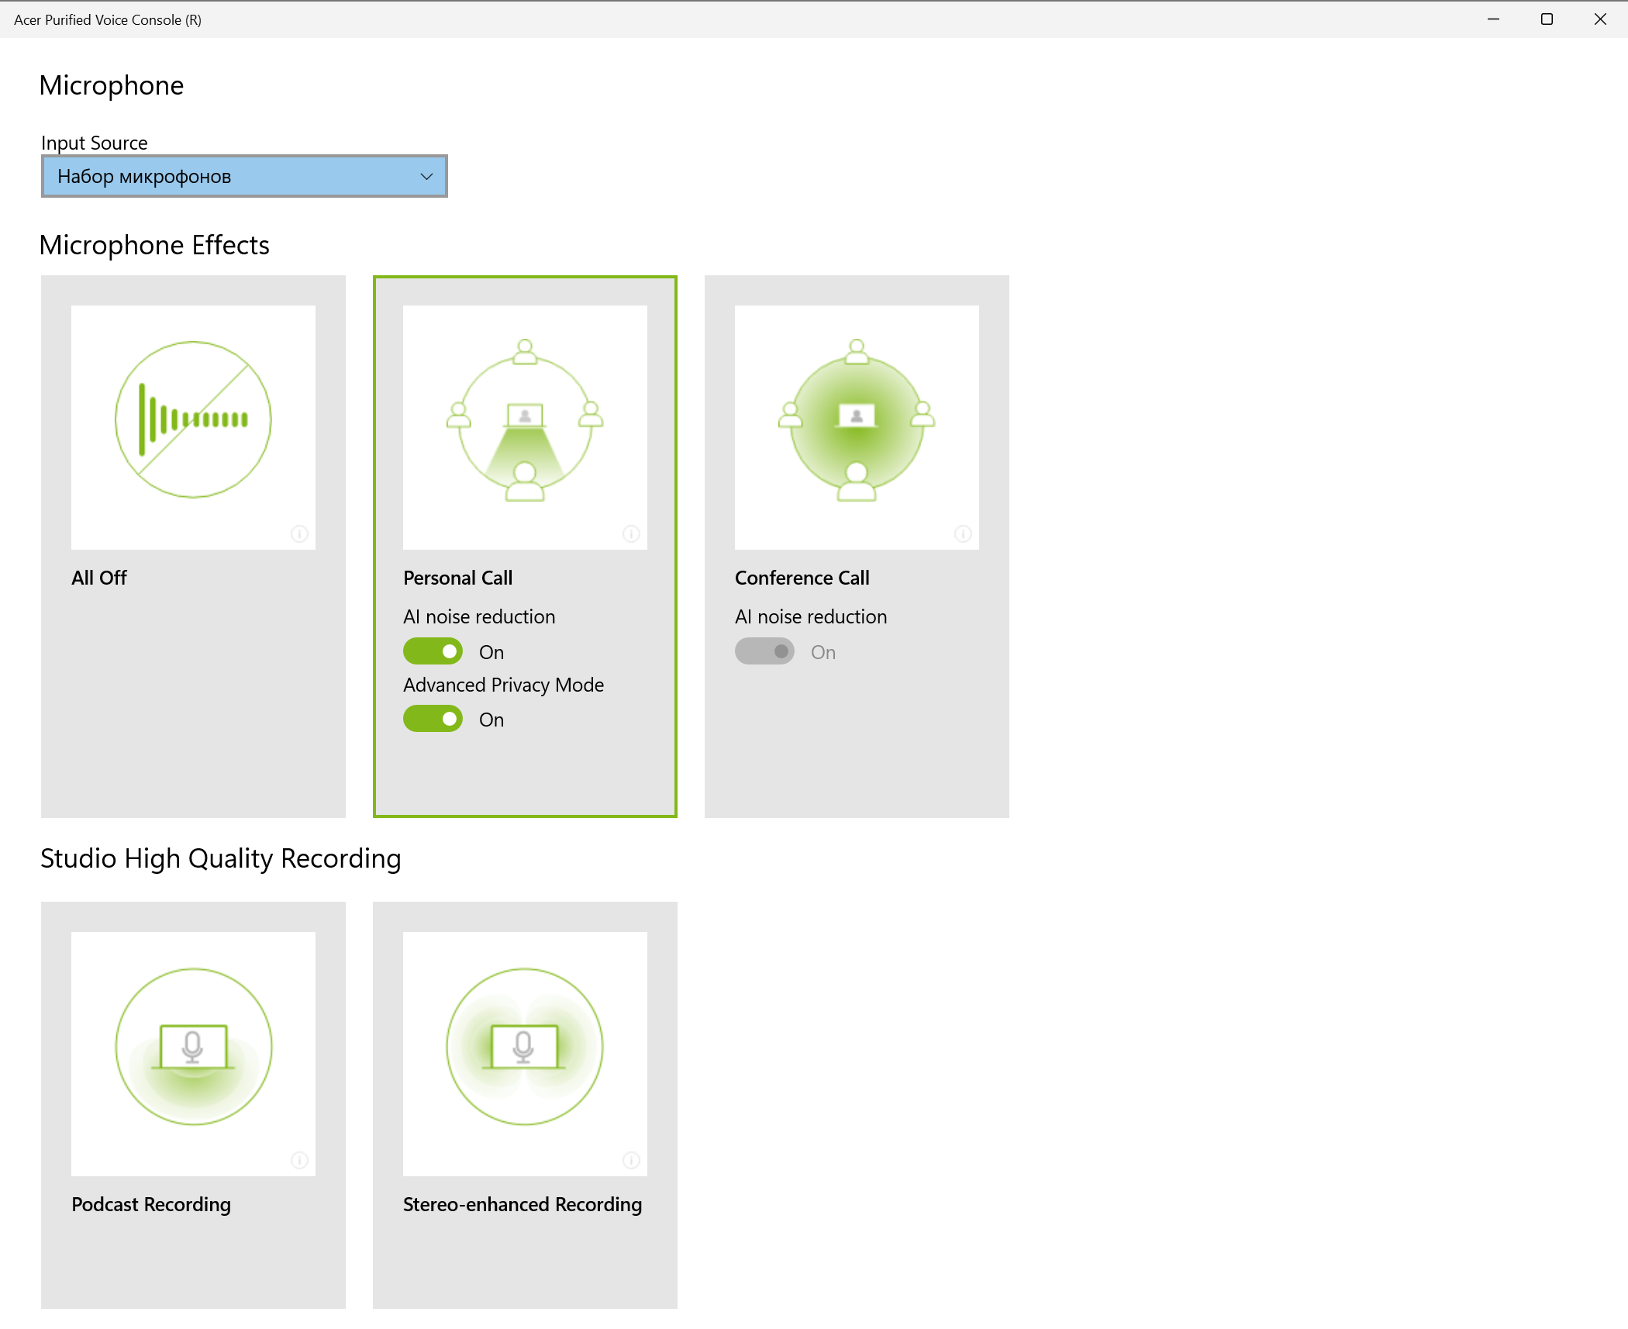Click the All Off label text

pos(99,578)
